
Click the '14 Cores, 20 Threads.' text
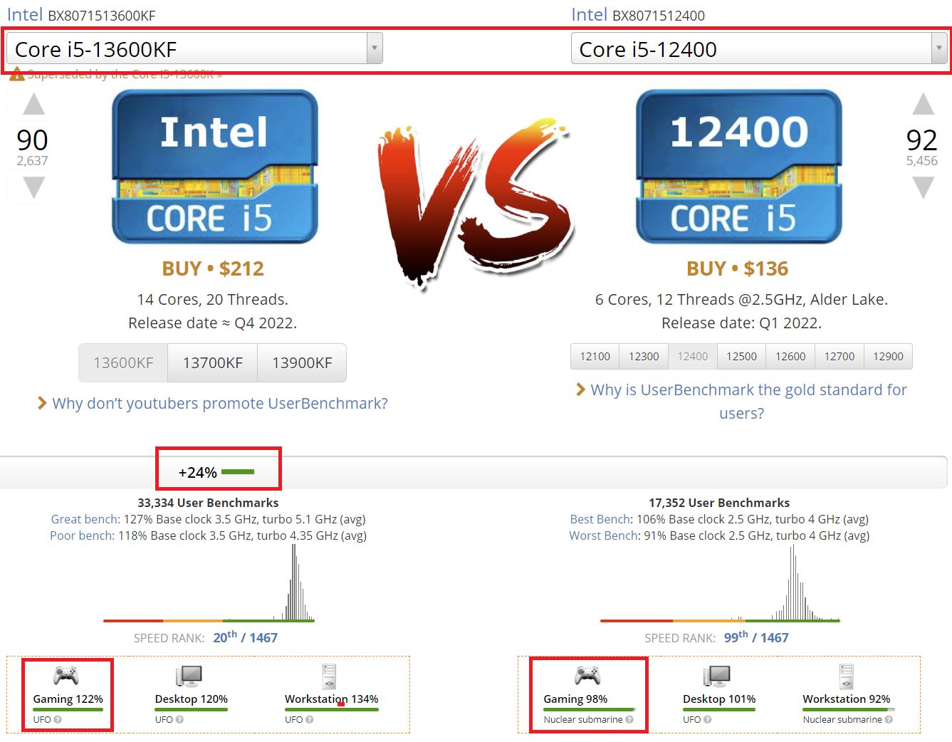[x=213, y=300]
